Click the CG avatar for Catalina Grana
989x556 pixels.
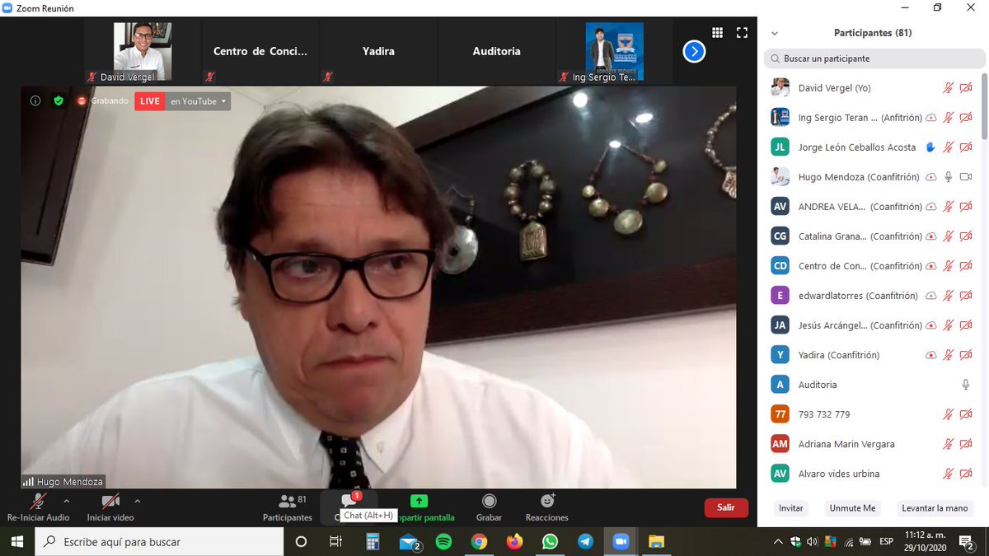pyautogui.click(x=780, y=236)
